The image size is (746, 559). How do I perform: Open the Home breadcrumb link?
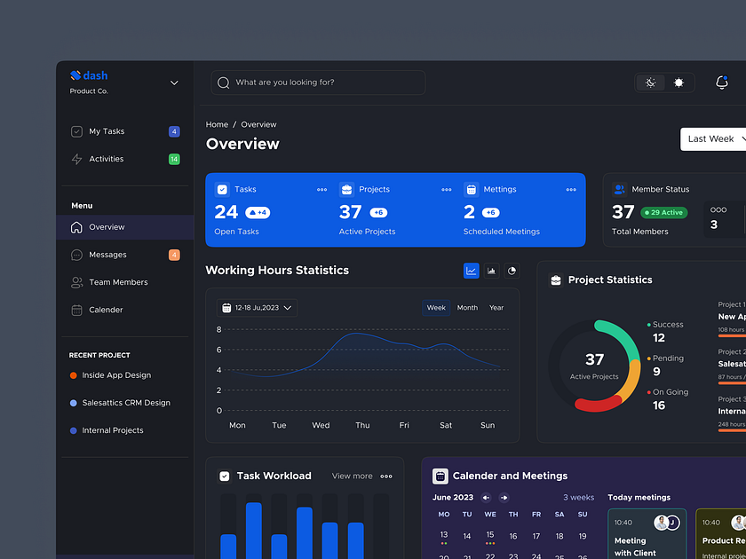click(x=217, y=124)
